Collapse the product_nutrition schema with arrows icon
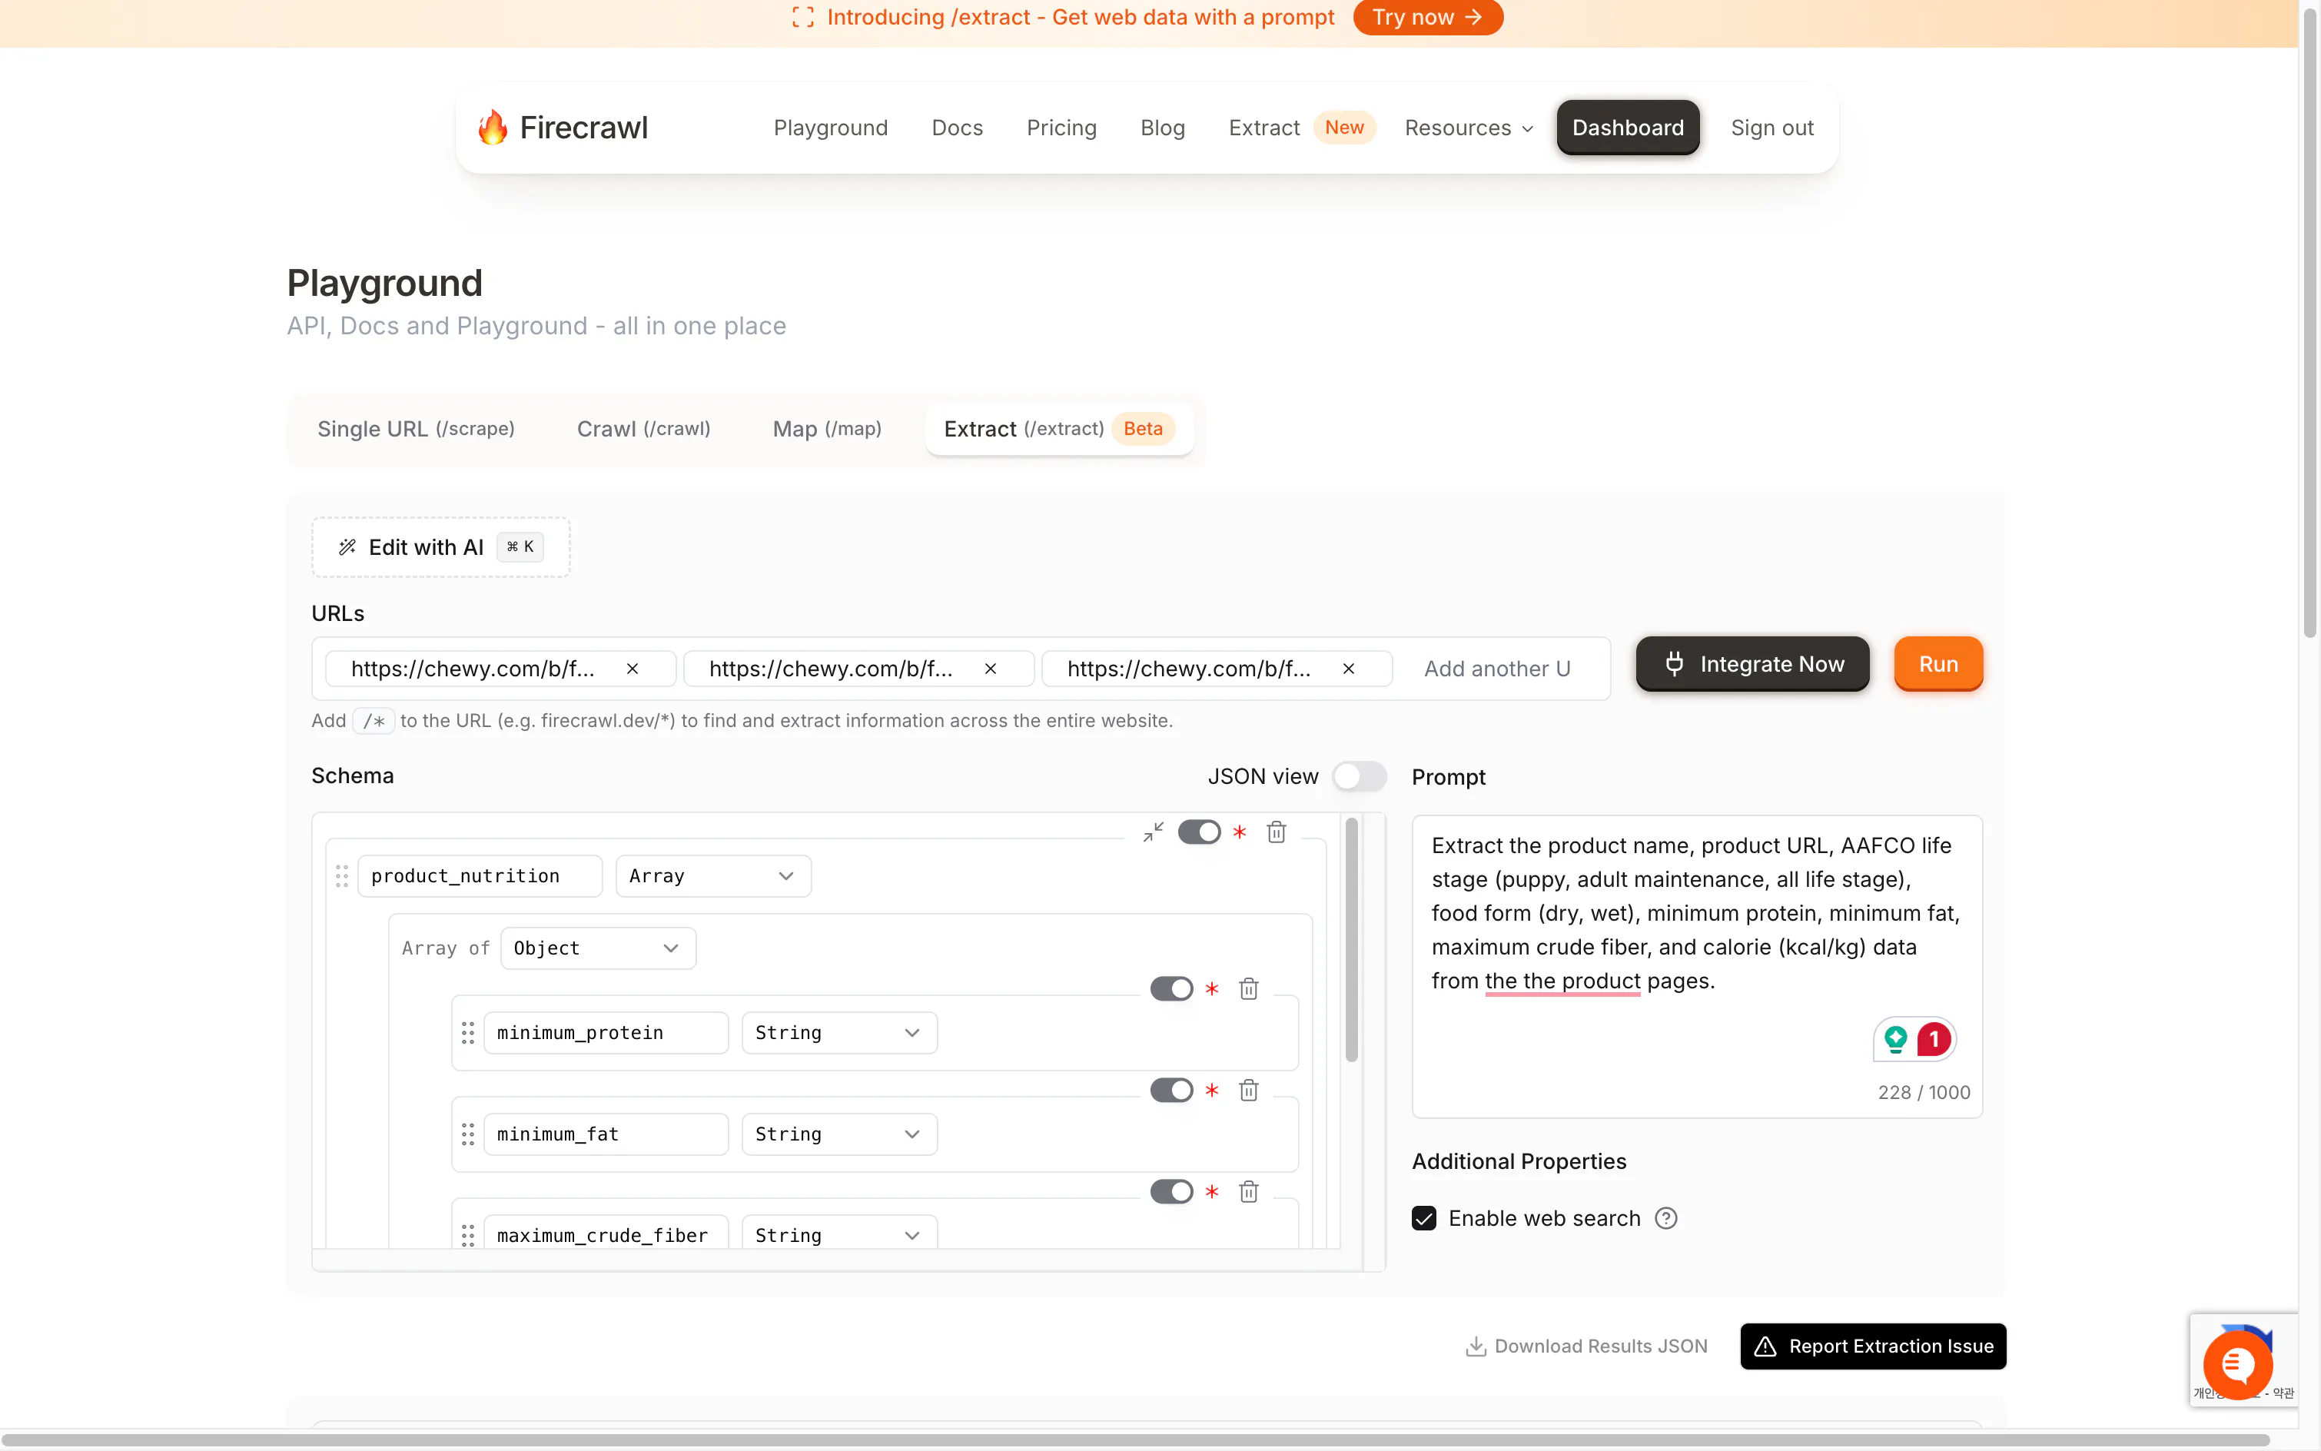Image resolution: width=2321 pixels, height=1451 pixels. click(x=1154, y=832)
